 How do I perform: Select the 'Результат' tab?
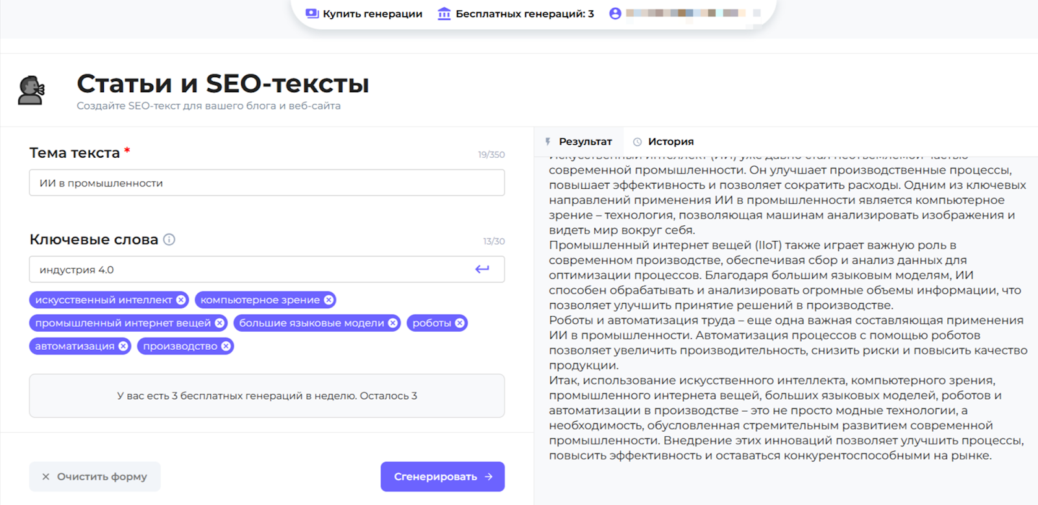click(x=579, y=142)
